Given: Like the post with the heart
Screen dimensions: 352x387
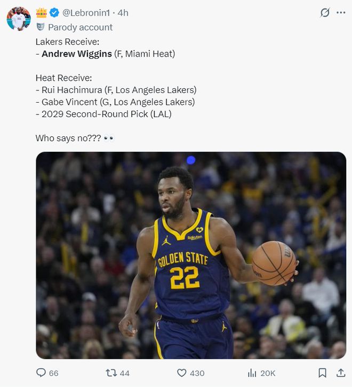Looking at the screenshot, I should tap(181, 373).
